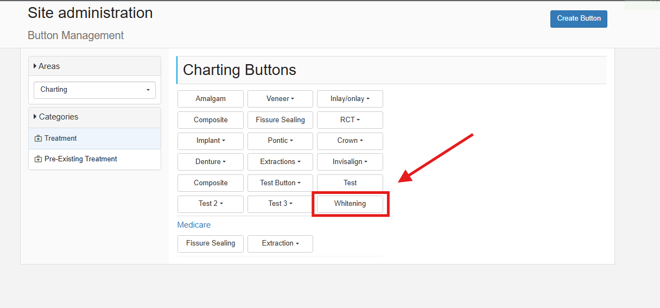The height and width of the screenshot is (308, 660).
Task: Expand the Crown dropdown
Action: pyautogui.click(x=350, y=141)
